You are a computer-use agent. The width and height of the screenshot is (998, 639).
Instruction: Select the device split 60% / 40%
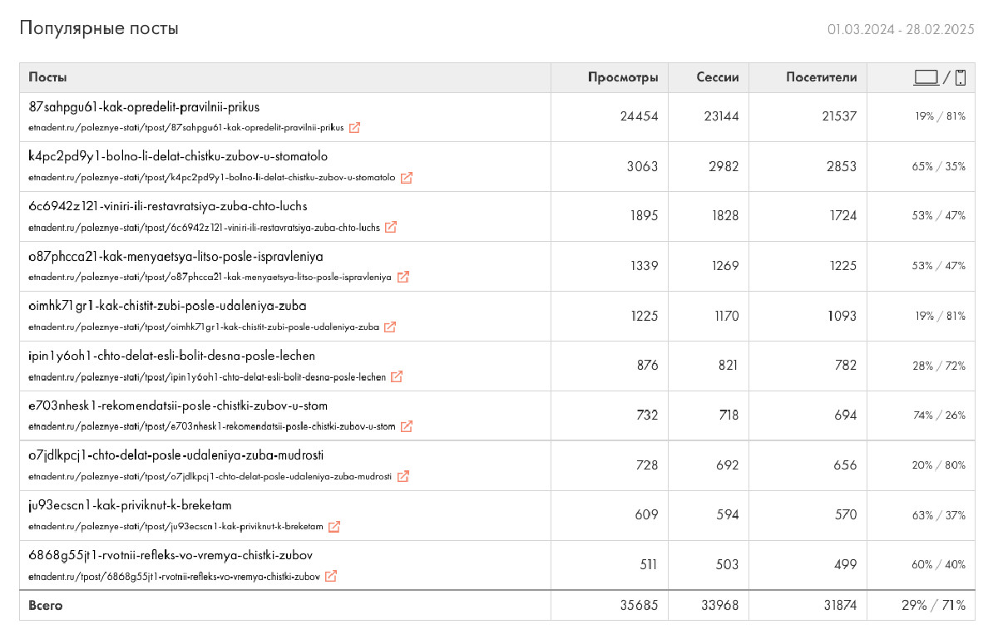tap(939, 565)
